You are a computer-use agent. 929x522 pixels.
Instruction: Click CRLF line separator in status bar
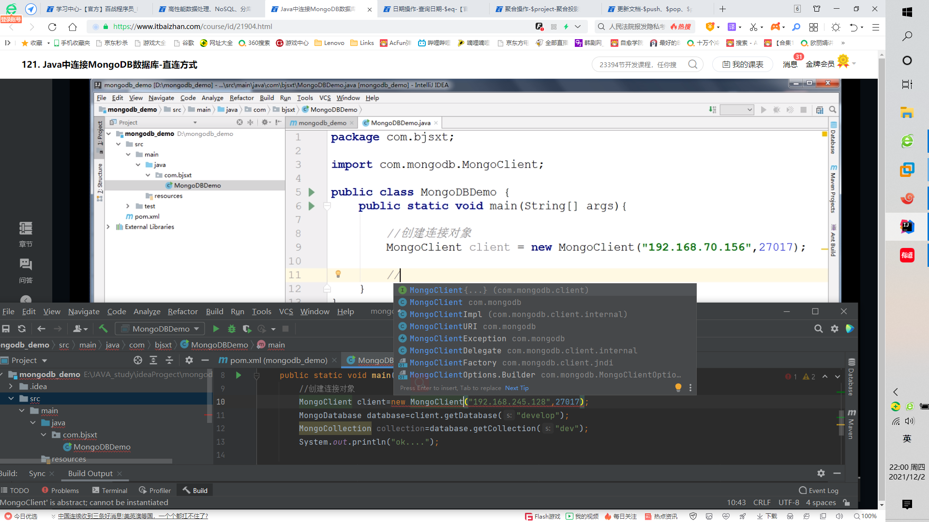[x=762, y=502]
